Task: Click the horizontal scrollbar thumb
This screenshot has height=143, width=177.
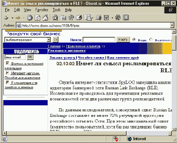Action: 66,133
